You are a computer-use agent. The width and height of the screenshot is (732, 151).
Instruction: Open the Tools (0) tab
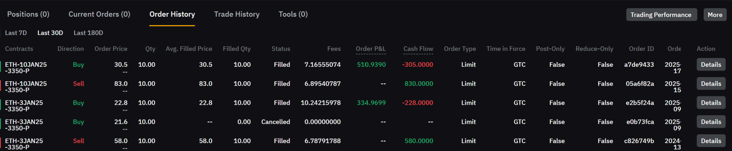pos(293,14)
